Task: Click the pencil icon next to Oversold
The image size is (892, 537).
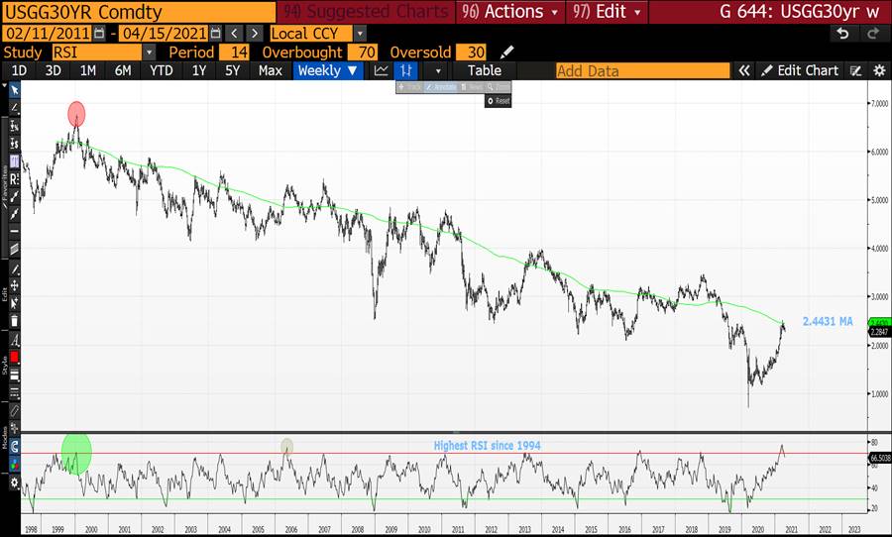Action: (507, 52)
